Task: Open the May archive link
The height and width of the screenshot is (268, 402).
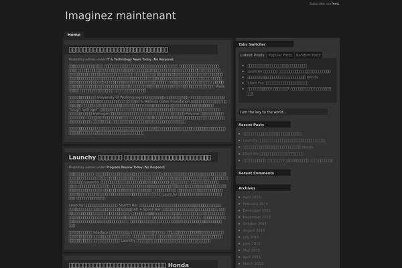Action: (x=251, y=251)
